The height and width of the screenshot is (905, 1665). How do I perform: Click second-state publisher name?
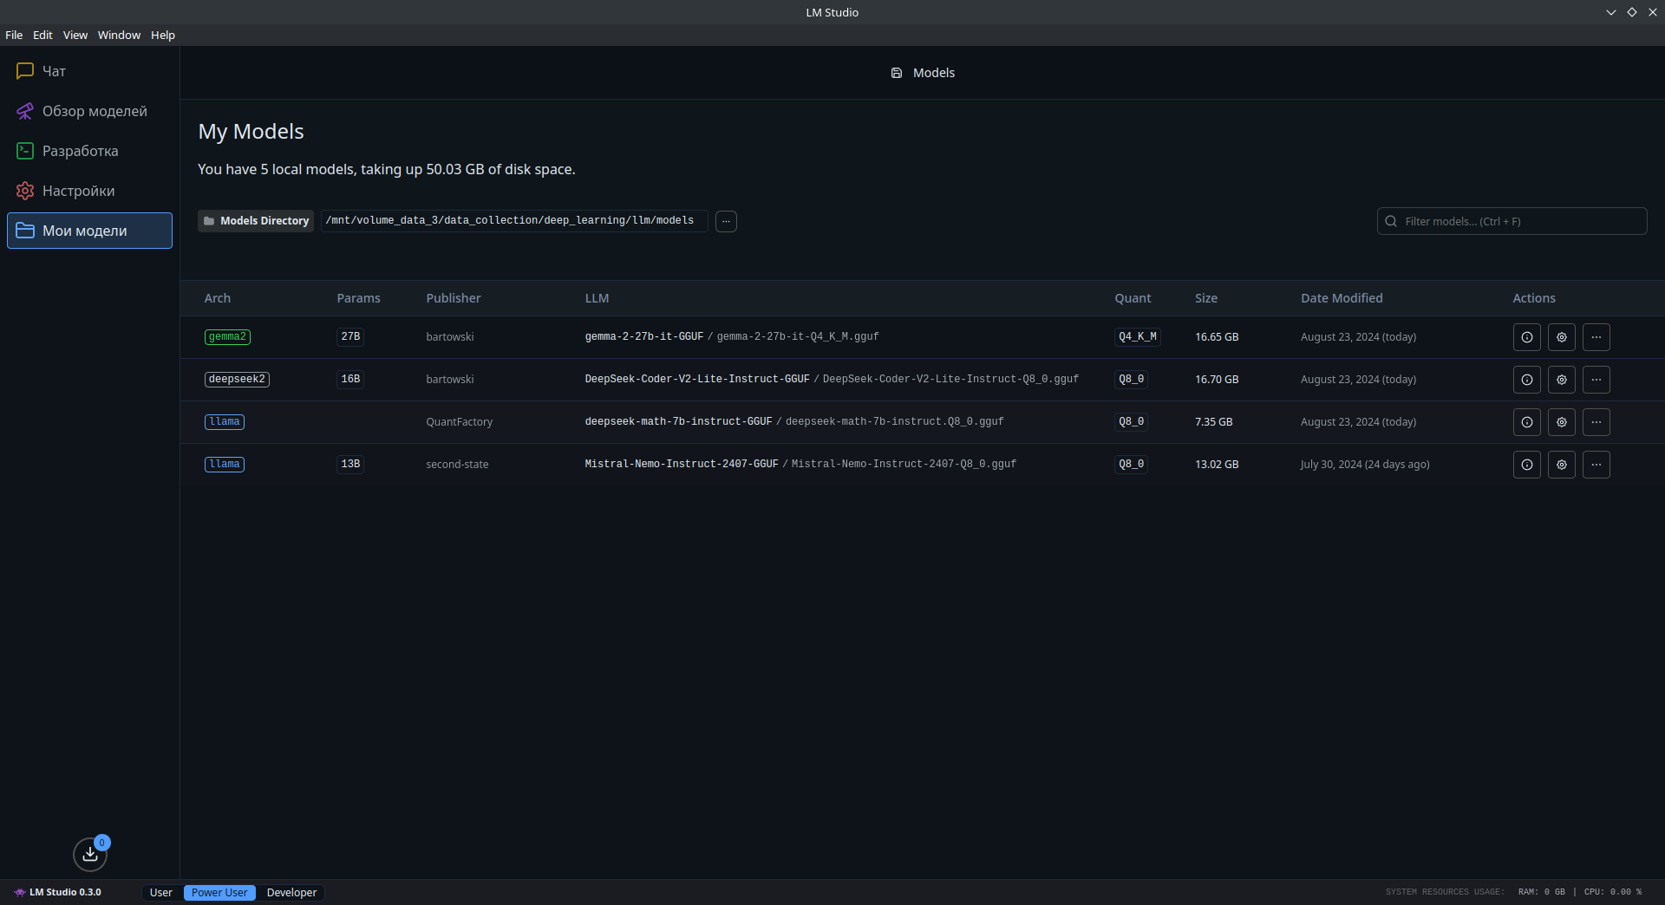tap(457, 465)
